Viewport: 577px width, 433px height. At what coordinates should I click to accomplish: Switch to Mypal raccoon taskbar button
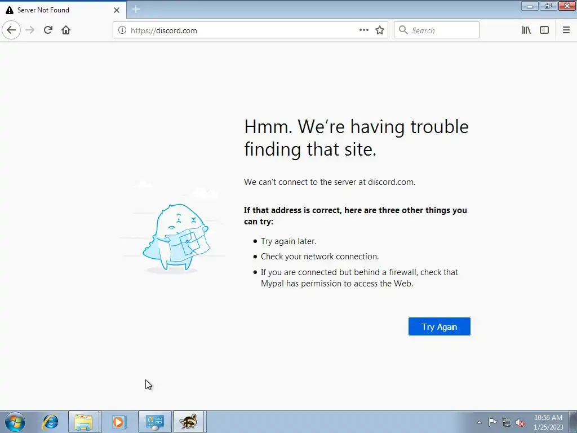click(188, 422)
